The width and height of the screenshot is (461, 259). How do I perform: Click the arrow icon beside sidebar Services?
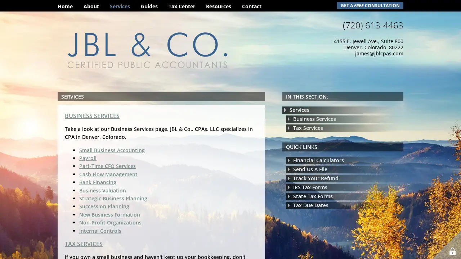click(x=285, y=110)
